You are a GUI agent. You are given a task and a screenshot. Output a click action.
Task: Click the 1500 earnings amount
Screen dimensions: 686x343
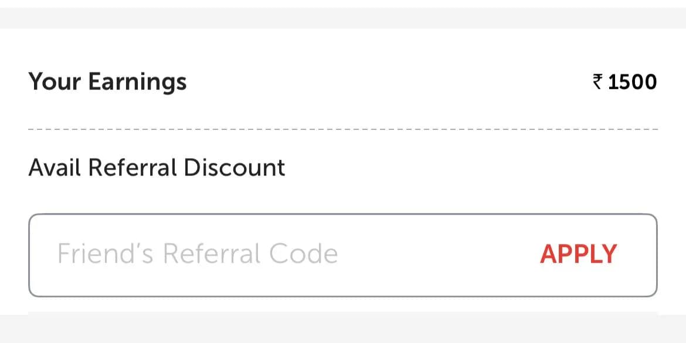pos(632,82)
